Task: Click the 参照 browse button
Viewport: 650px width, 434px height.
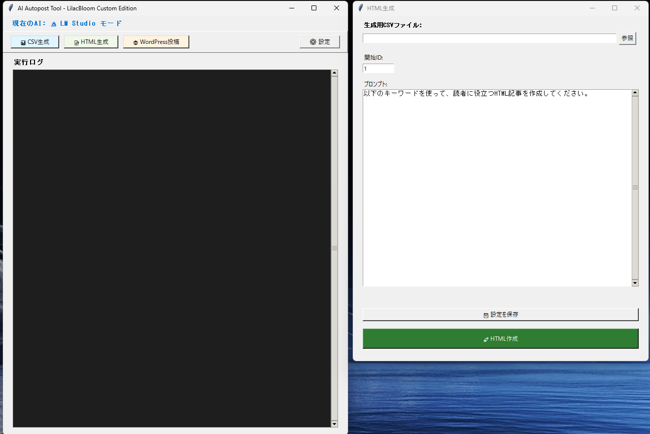Action: click(627, 38)
